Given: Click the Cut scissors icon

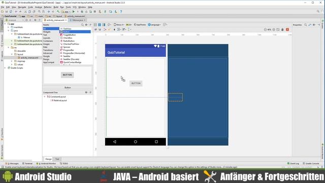Looking at the screenshot, I should [25, 12].
